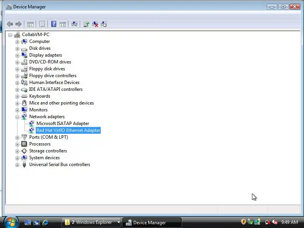Select the Ports (COM & LPT) label
The image size is (304, 228).
pos(49,137)
